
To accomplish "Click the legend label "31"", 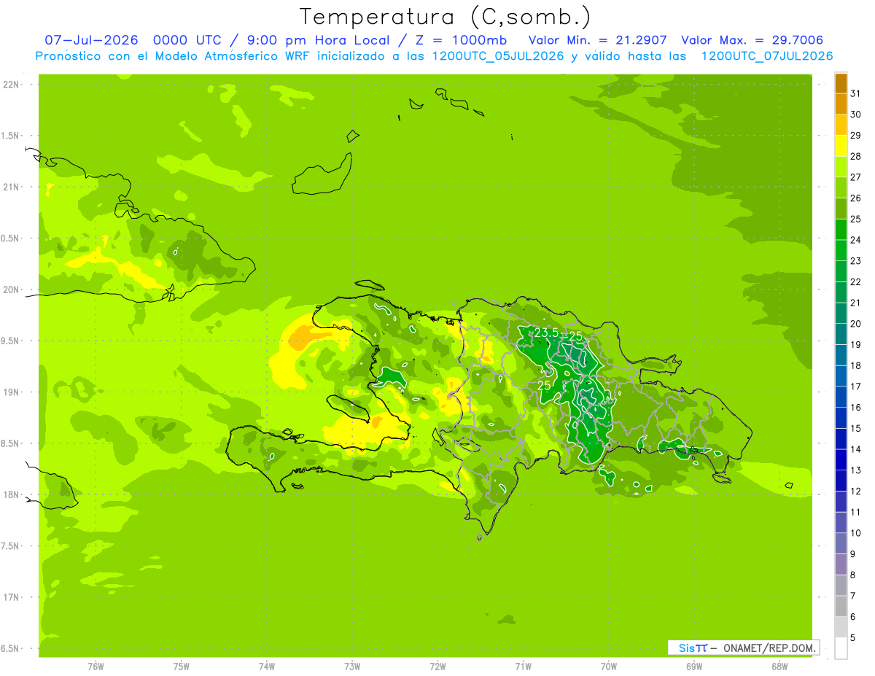I will point(856,93).
